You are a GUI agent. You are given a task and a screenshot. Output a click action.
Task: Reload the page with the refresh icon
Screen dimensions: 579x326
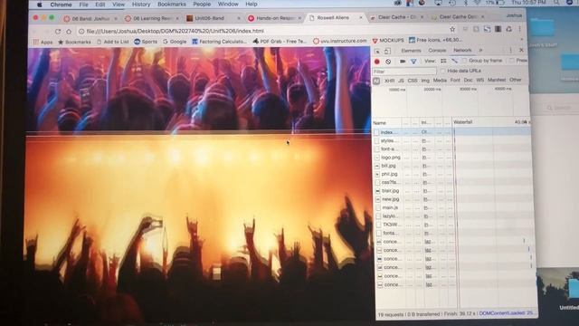[x=58, y=32]
